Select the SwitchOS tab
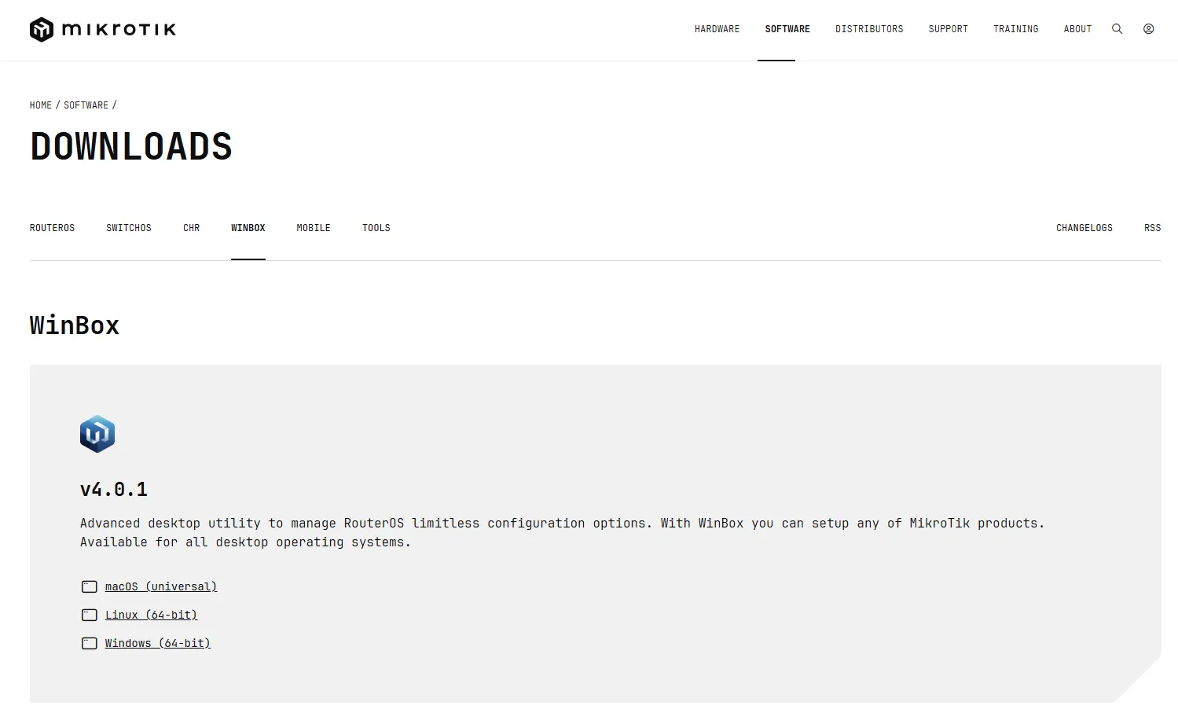 [x=129, y=228]
